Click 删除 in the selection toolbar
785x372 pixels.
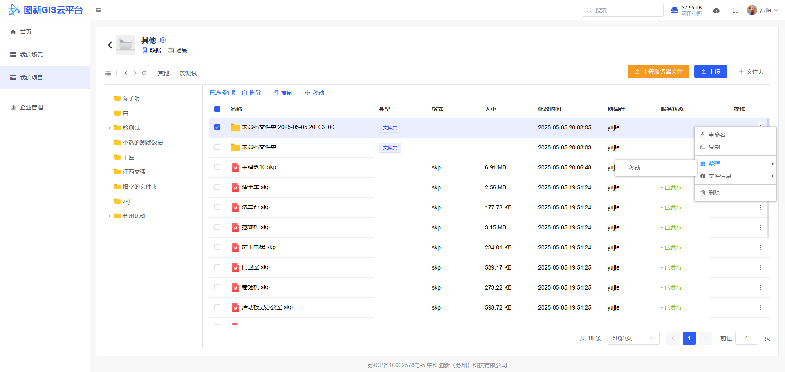tap(251, 93)
